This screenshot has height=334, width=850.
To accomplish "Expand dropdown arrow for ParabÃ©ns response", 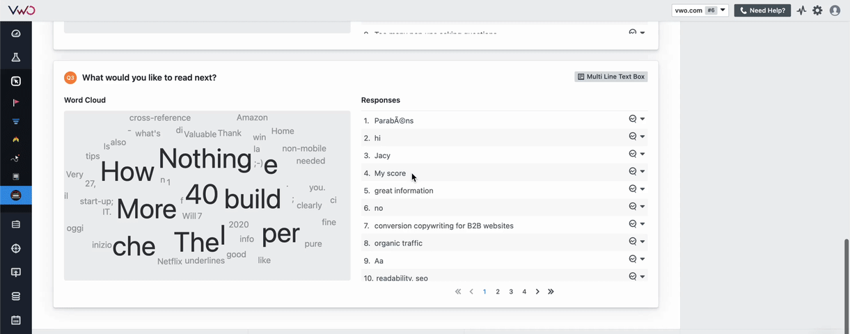I will pos(643,119).
